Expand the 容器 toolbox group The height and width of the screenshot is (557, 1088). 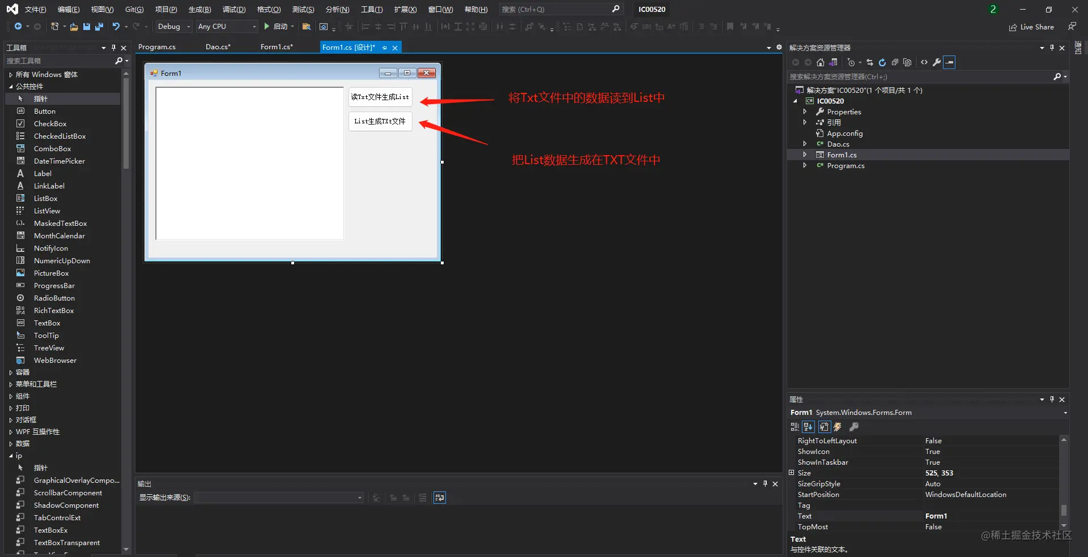[x=11, y=372]
